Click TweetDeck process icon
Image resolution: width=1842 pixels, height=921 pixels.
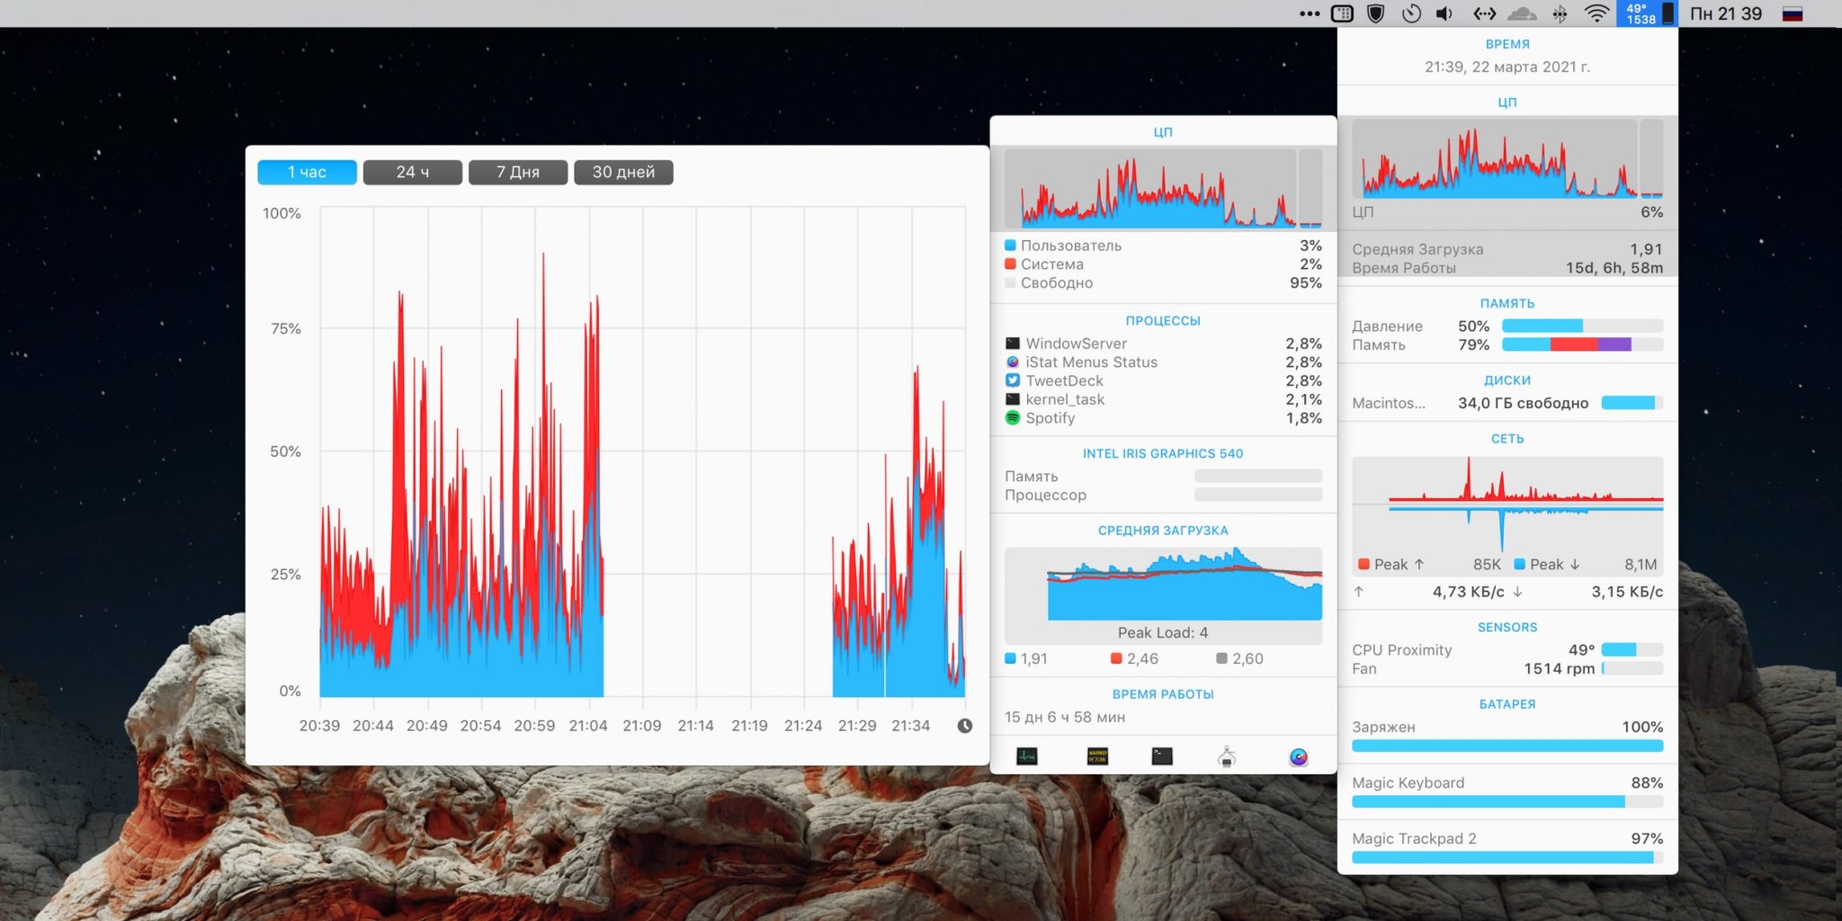(x=1013, y=380)
